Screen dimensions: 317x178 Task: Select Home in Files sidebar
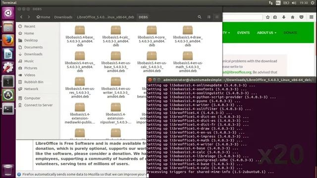pyautogui.click(x=29, y=33)
